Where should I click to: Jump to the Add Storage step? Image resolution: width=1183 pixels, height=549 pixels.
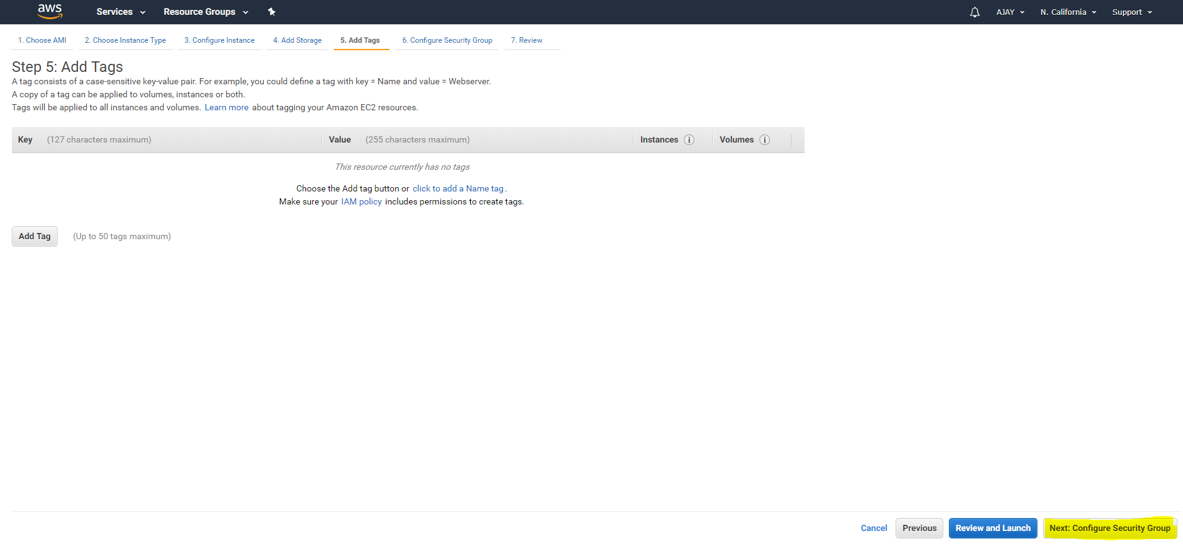pyautogui.click(x=297, y=40)
